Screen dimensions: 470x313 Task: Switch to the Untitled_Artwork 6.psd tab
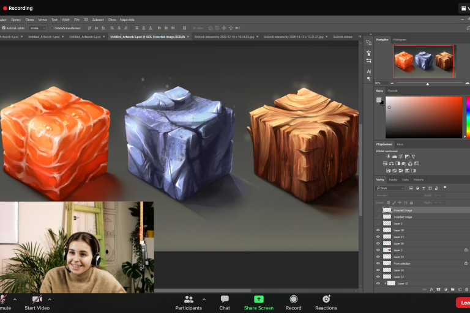pos(84,37)
